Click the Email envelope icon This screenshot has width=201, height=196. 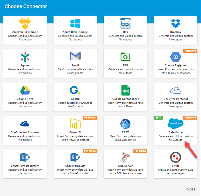pyautogui.click(x=75, y=56)
